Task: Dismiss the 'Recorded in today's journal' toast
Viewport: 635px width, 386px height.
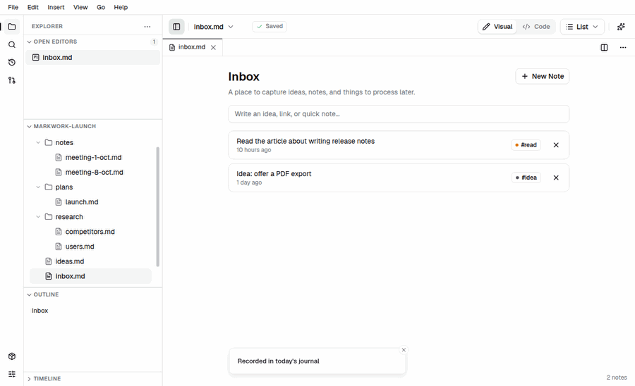Action: (x=404, y=350)
